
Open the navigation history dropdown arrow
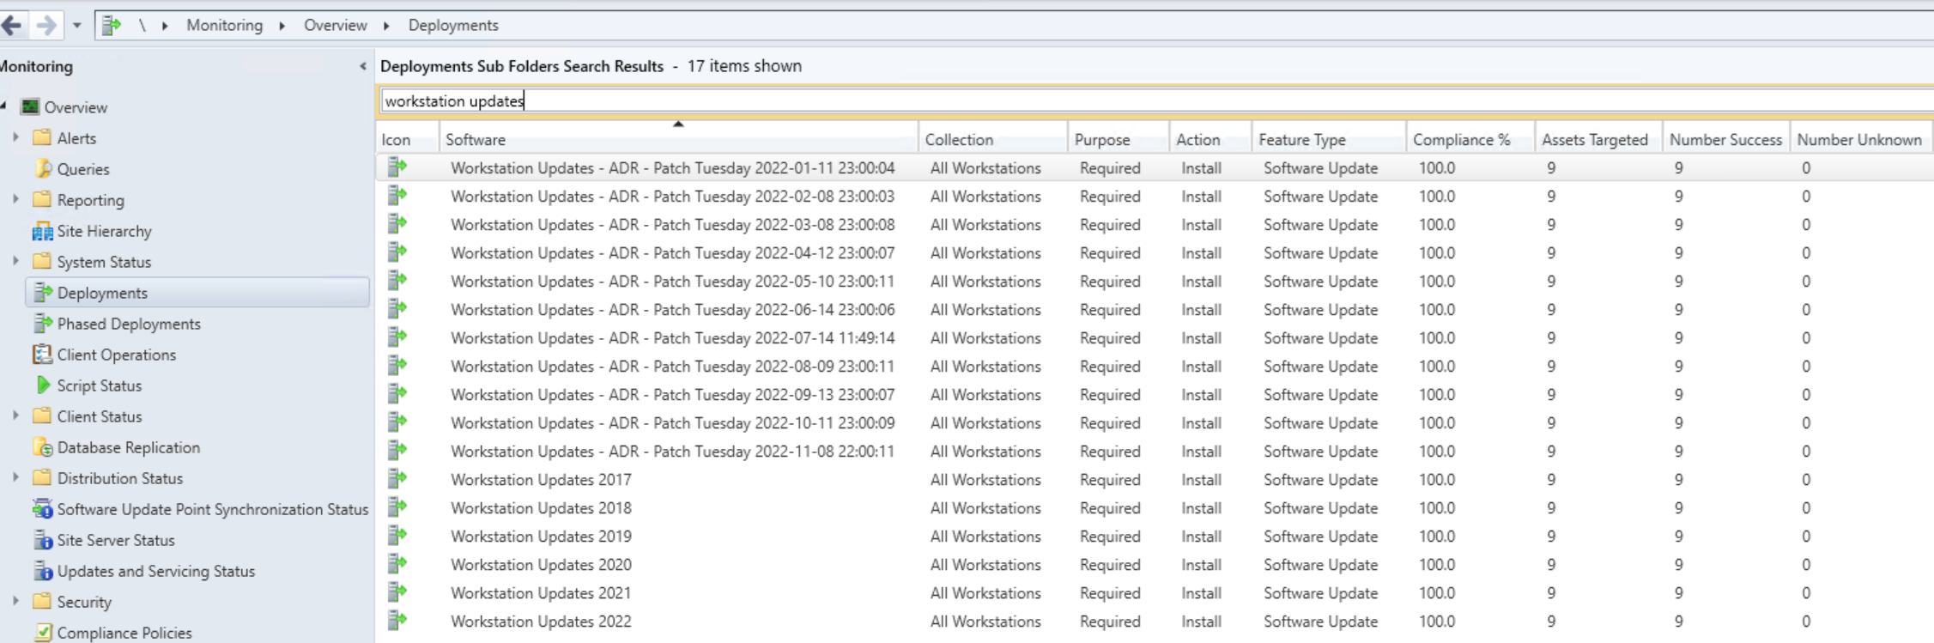pyautogui.click(x=77, y=26)
